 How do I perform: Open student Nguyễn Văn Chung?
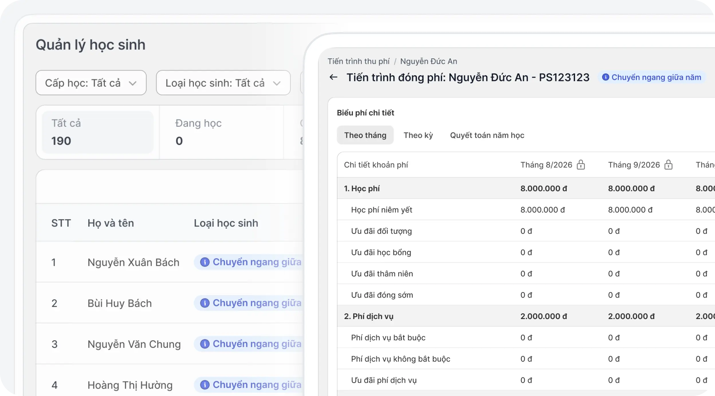click(x=134, y=344)
